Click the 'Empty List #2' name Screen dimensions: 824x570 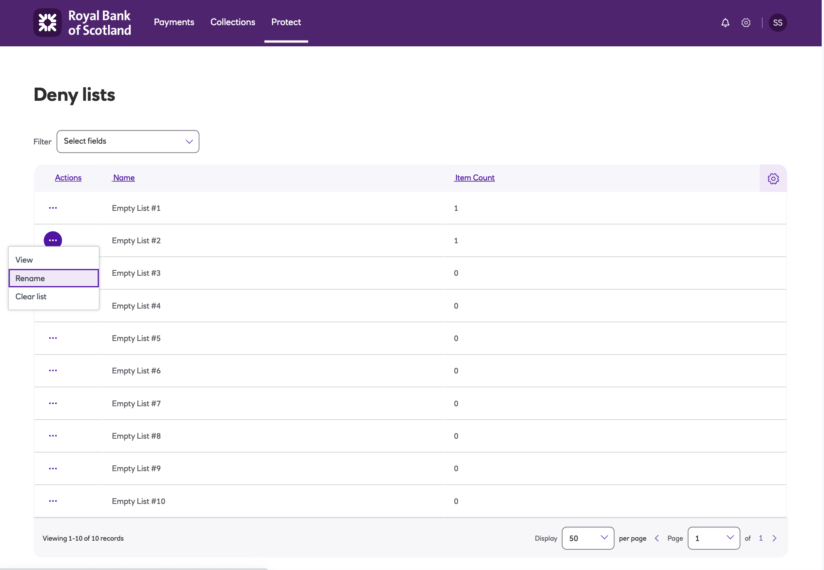136,241
